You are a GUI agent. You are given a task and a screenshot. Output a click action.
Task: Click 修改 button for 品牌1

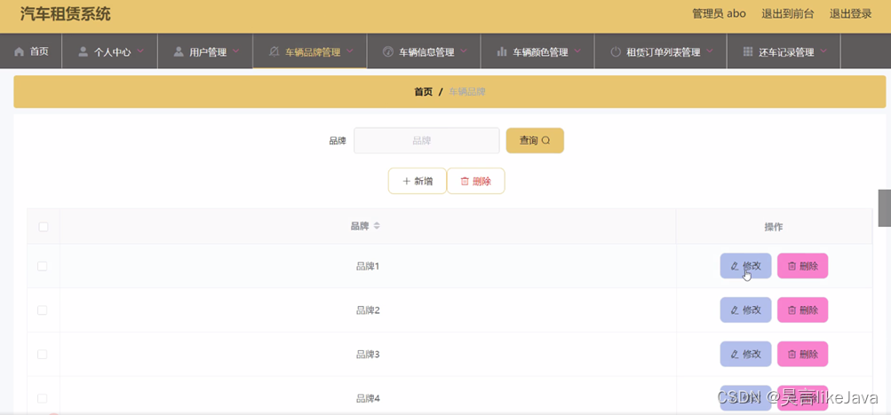point(745,266)
